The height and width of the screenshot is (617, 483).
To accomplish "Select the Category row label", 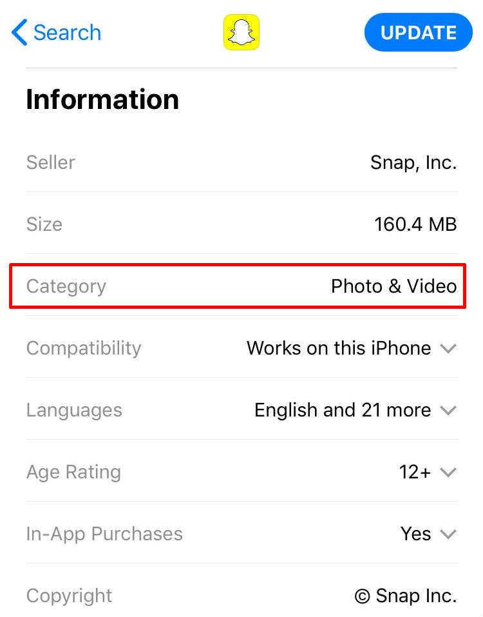I will (x=66, y=286).
